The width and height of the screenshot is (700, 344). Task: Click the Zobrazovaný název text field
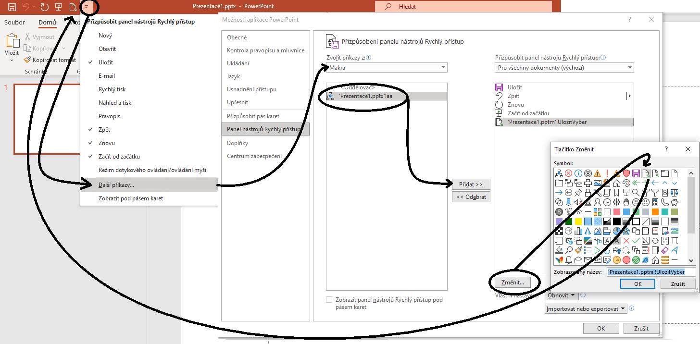click(x=651, y=272)
